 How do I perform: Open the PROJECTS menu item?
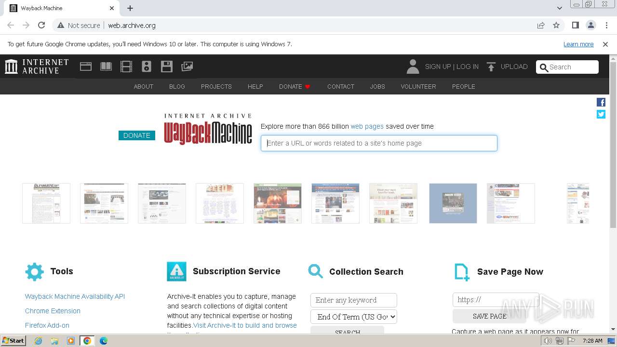(216, 87)
